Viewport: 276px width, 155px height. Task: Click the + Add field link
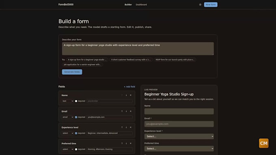pos(129,87)
